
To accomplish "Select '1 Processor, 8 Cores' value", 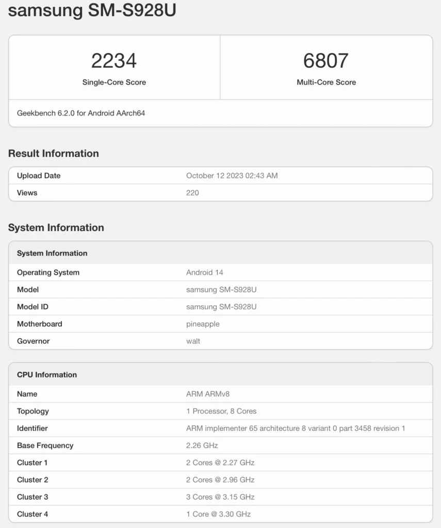I will [221, 411].
